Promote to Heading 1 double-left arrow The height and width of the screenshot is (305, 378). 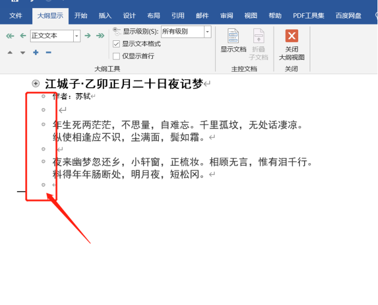point(10,36)
